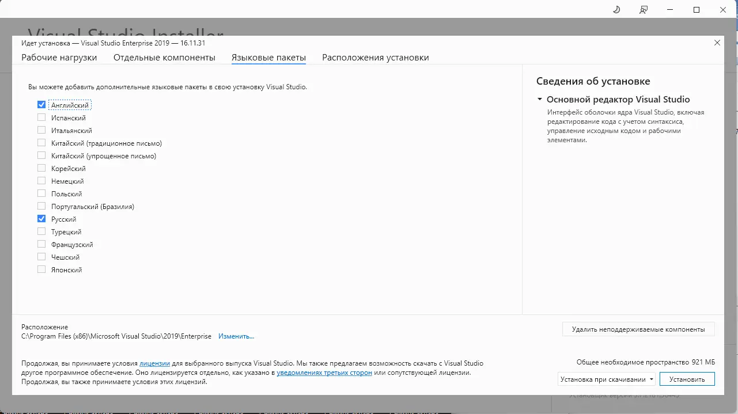This screenshot has height=414, width=738.
Task: Toggle the dark theme moon icon
Action: point(616,10)
